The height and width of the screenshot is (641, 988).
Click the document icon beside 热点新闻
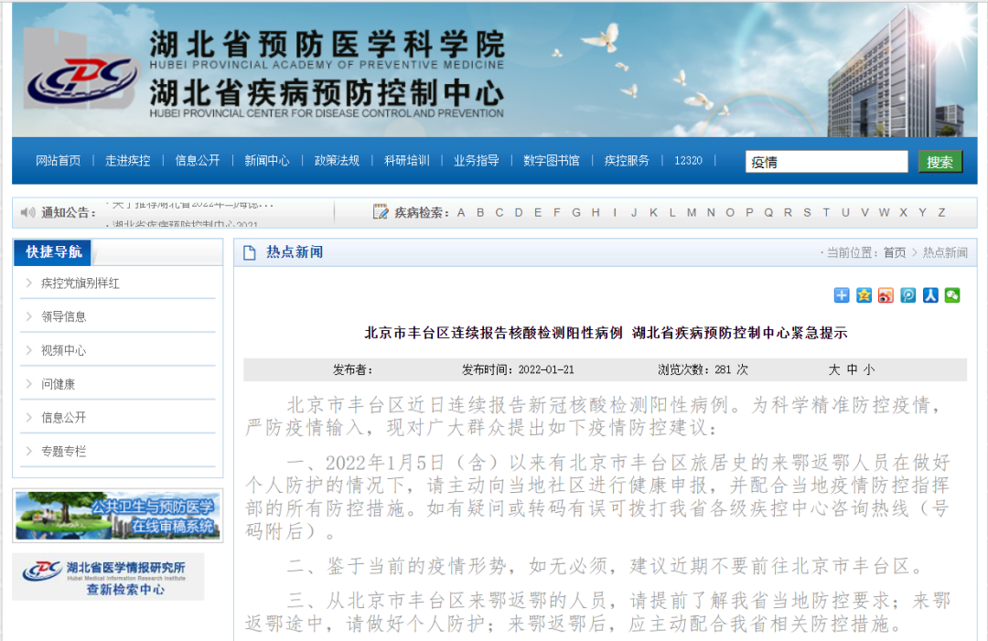(x=250, y=252)
